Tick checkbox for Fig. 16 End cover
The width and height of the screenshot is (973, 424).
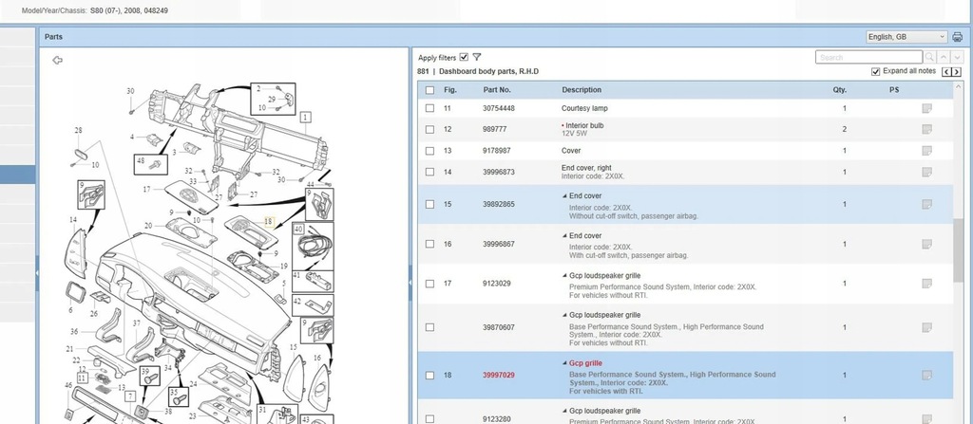pyautogui.click(x=430, y=244)
